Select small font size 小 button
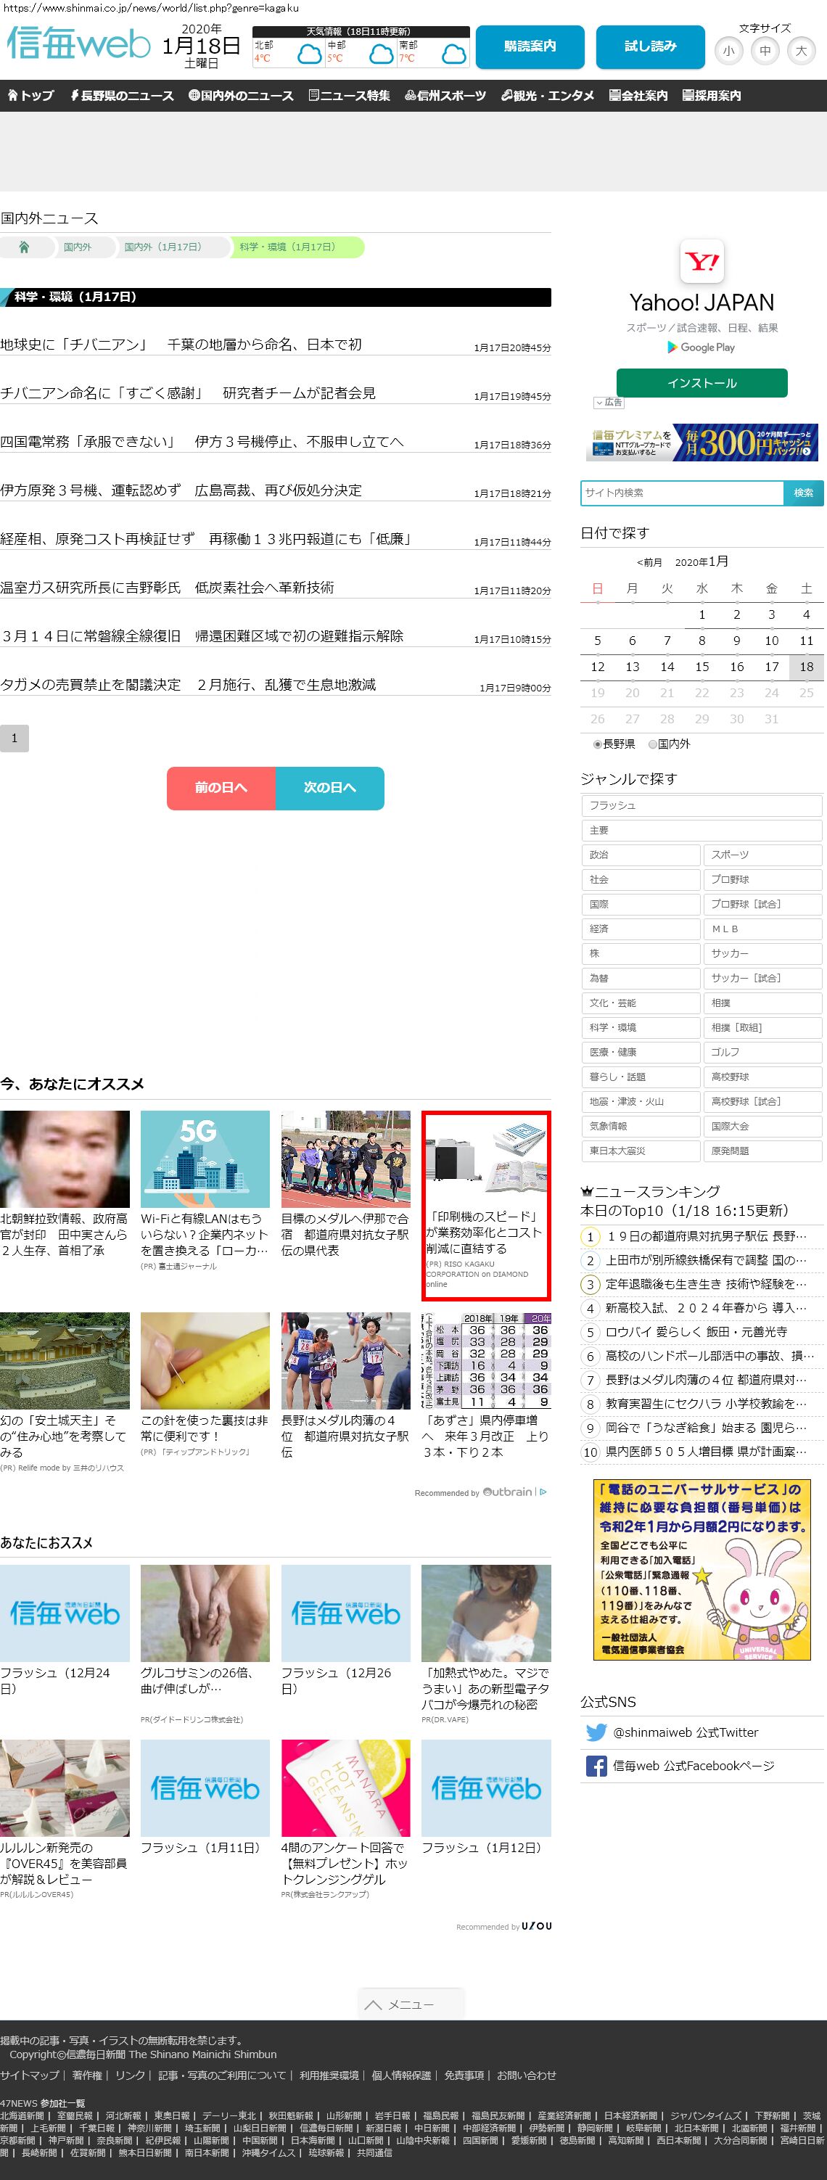 click(728, 51)
